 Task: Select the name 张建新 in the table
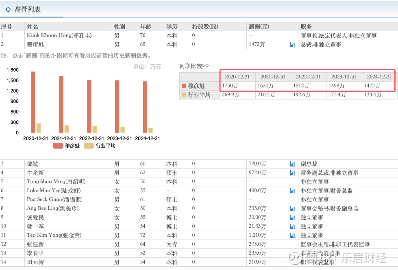point(35,244)
